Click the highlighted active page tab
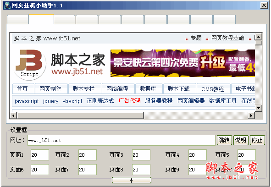The width and height of the screenshot is (271, 187). (41, 19)
